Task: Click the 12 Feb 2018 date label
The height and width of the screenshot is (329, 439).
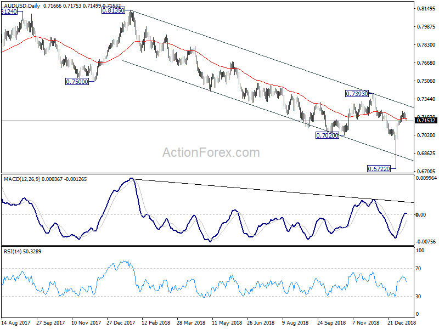Action: coord(156,322)
